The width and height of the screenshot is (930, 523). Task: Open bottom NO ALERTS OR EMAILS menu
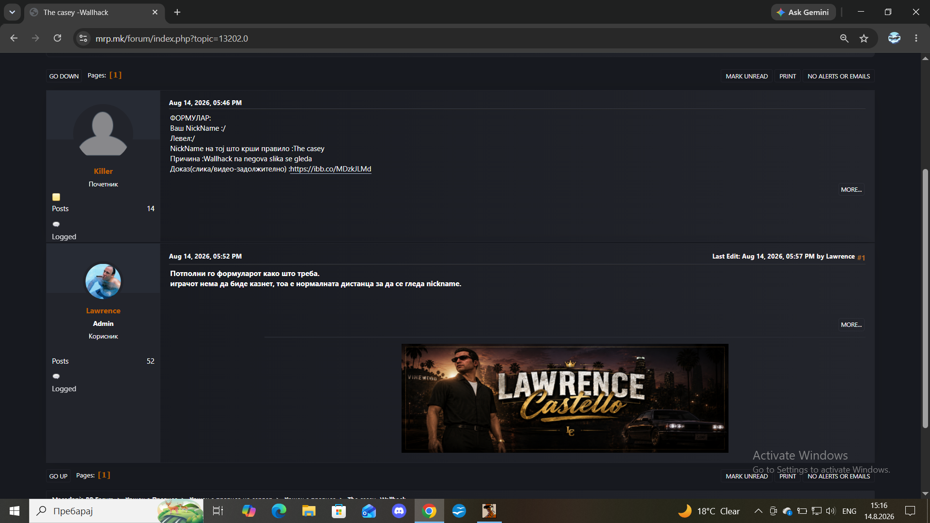coord(838,476)
